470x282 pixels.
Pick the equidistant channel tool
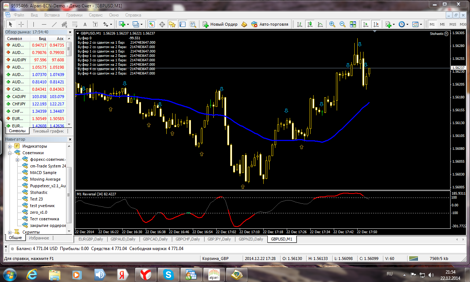65,24
